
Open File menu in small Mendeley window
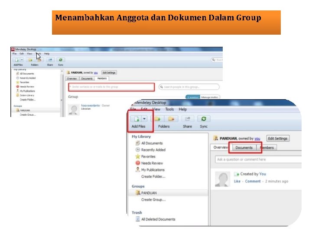click(x=15, y=54)
